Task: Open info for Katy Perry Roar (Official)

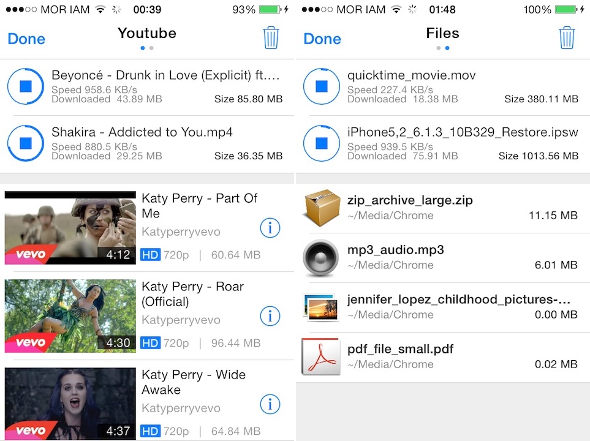Action: [270, 316]
